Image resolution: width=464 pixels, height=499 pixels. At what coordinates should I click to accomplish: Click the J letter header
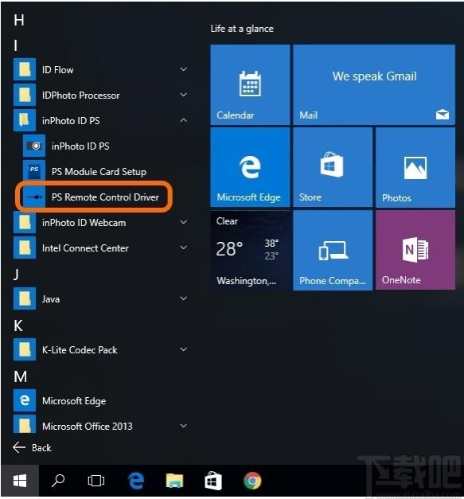coord(16,274)
